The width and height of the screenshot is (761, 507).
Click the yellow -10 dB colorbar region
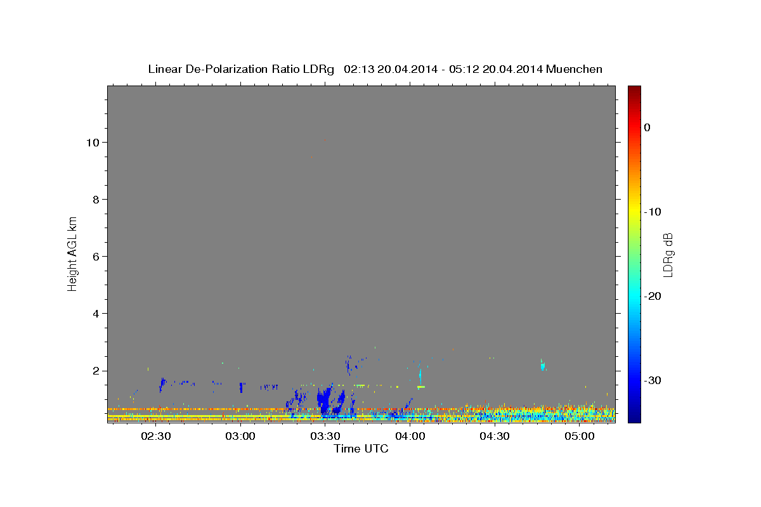click(x=634, y=212)
